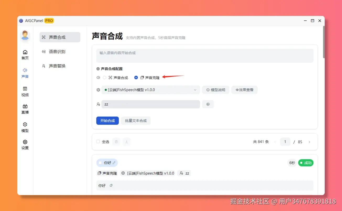Click the 效果查看 button
The width and height of the screenshot is (342, 211).
coord(244,90)
